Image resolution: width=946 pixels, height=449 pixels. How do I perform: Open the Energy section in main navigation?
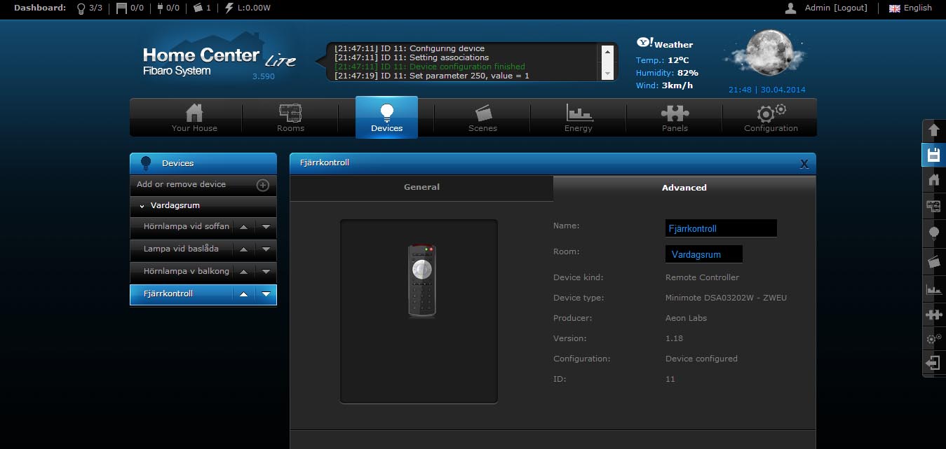coord(579,117)
